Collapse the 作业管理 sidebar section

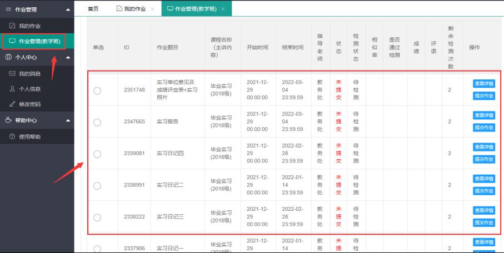pos(67,10)
